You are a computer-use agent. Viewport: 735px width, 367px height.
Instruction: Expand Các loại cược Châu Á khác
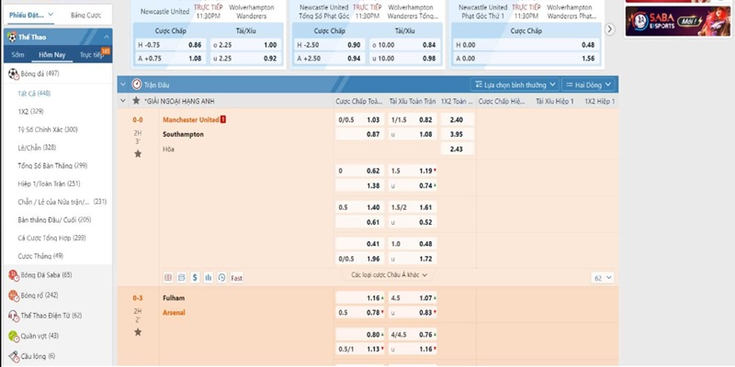(389, 274)
